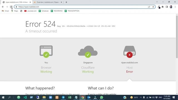Click the Error 524 heading
178x100 pixels.
(x=40, y=24)
